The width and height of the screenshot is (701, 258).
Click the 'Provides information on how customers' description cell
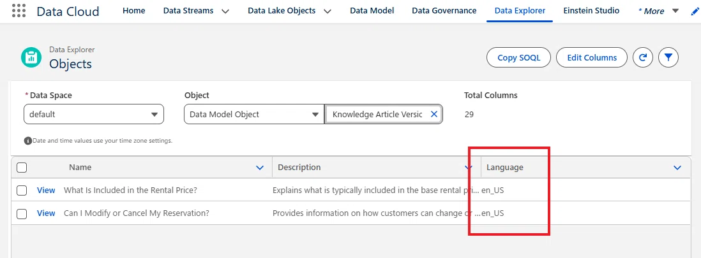pos(376,213)
